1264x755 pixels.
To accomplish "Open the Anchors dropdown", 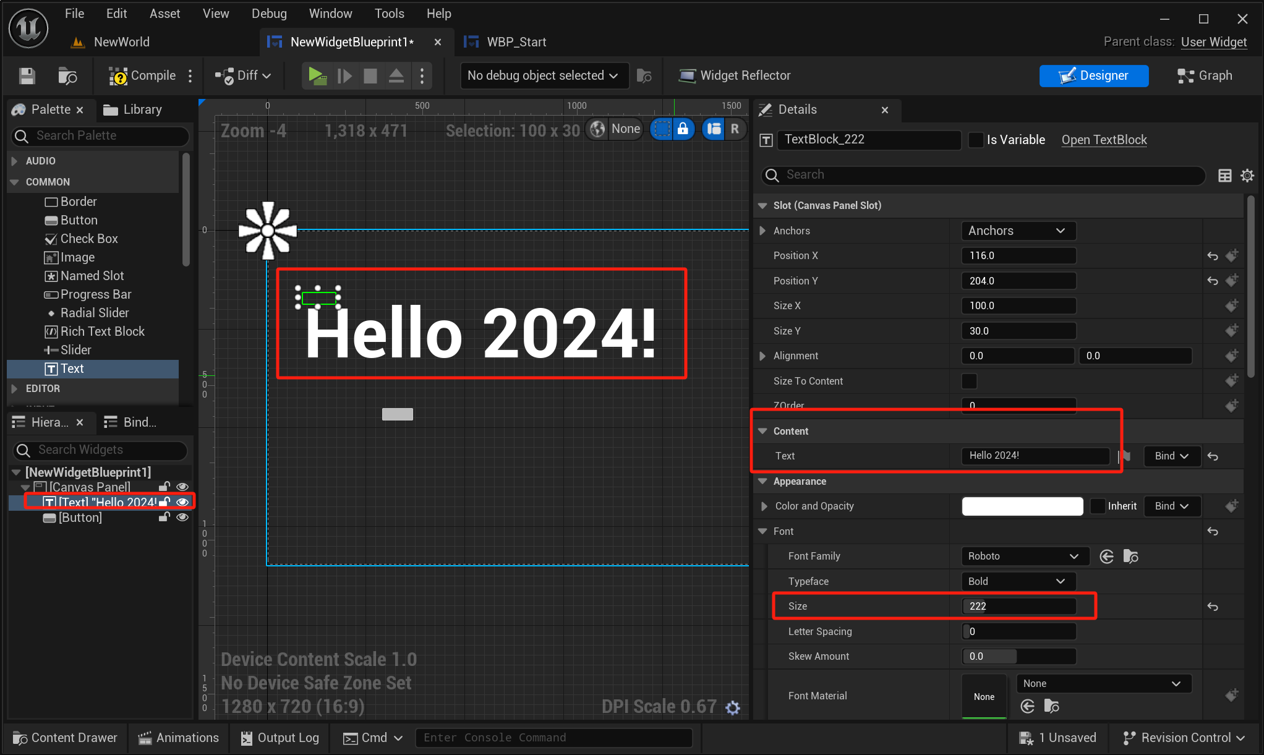I will click(x=1018, y=231).
